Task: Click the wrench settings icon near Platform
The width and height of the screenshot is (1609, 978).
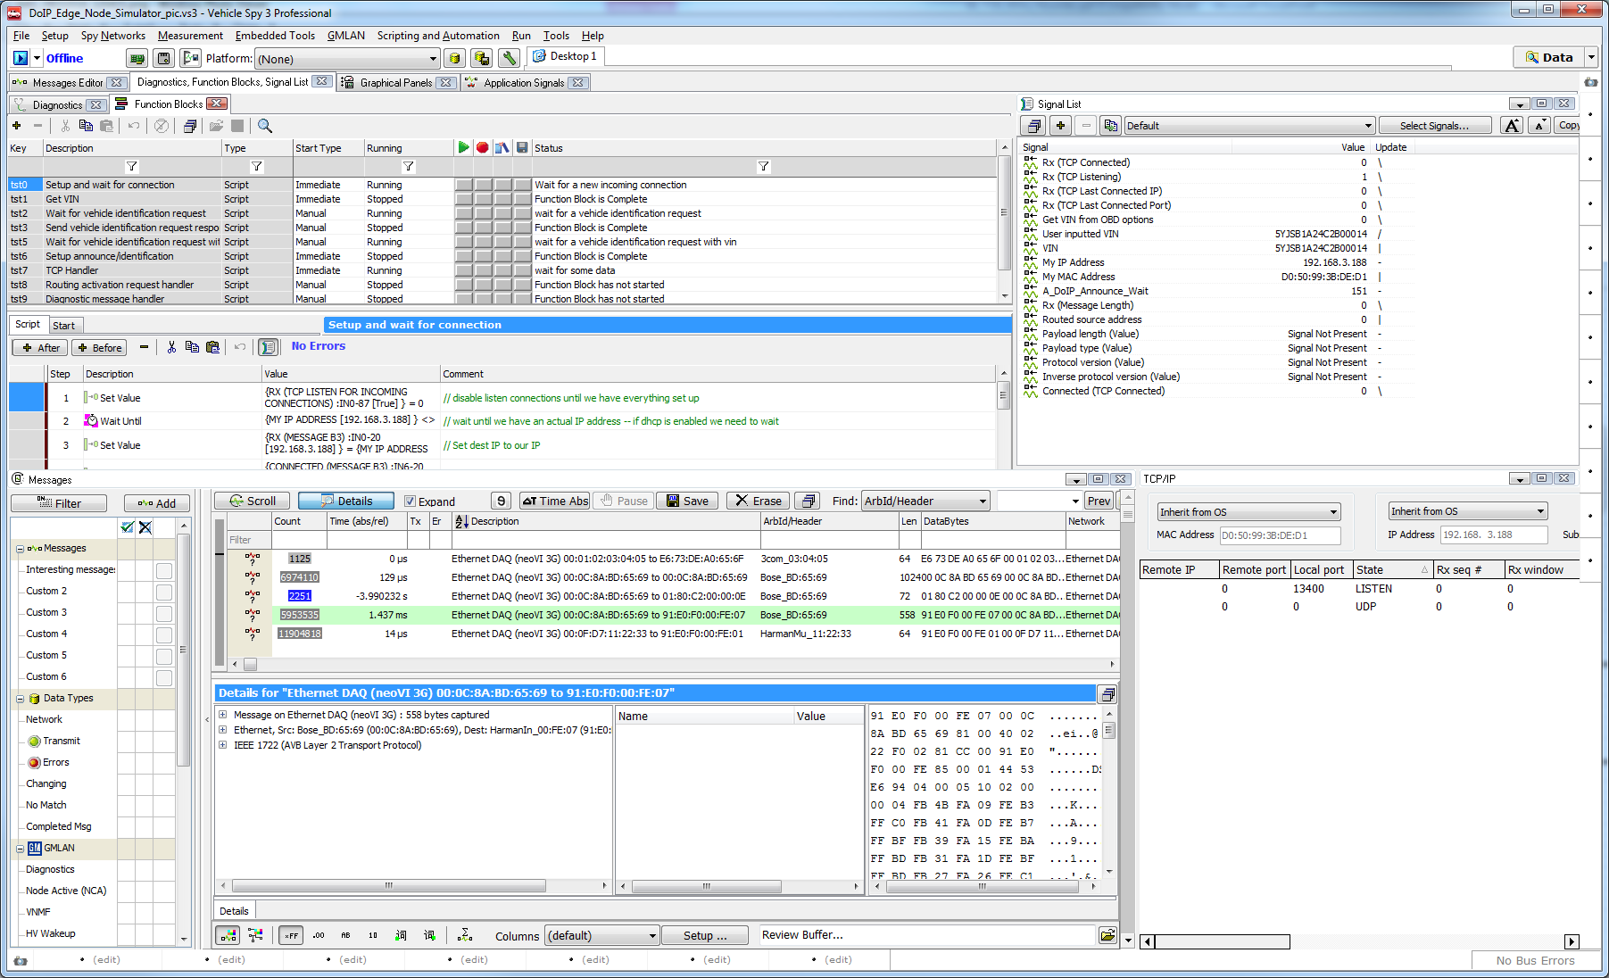Action: pyautogui.click(x=509, y=59)
